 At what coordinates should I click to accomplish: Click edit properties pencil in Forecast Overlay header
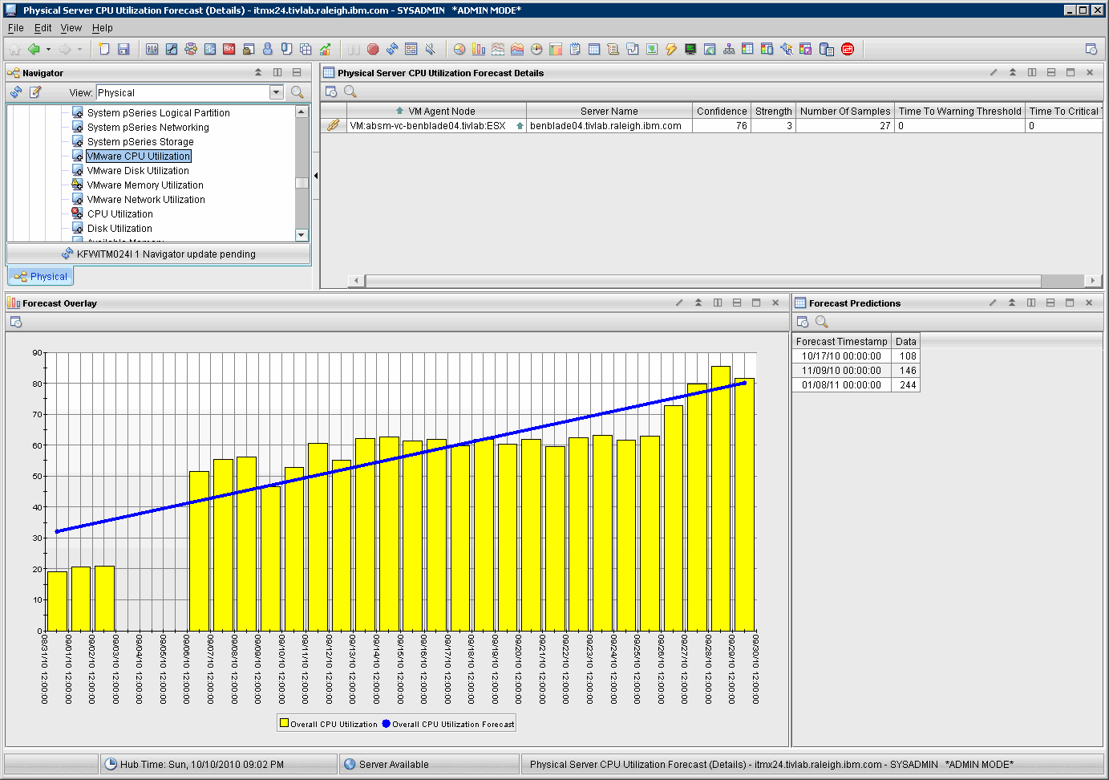tap(679, 303)
